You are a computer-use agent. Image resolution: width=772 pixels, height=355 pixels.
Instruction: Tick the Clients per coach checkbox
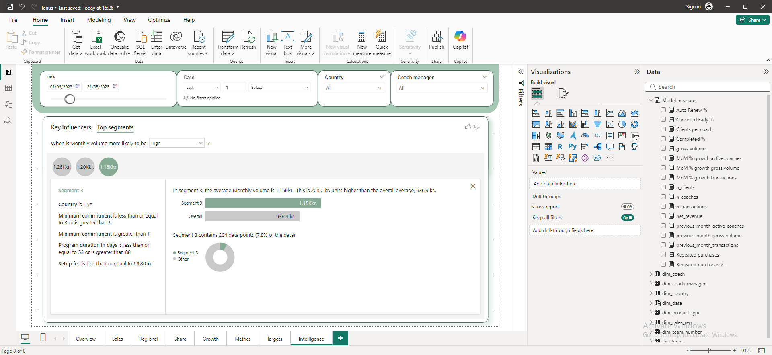[663, 129]
